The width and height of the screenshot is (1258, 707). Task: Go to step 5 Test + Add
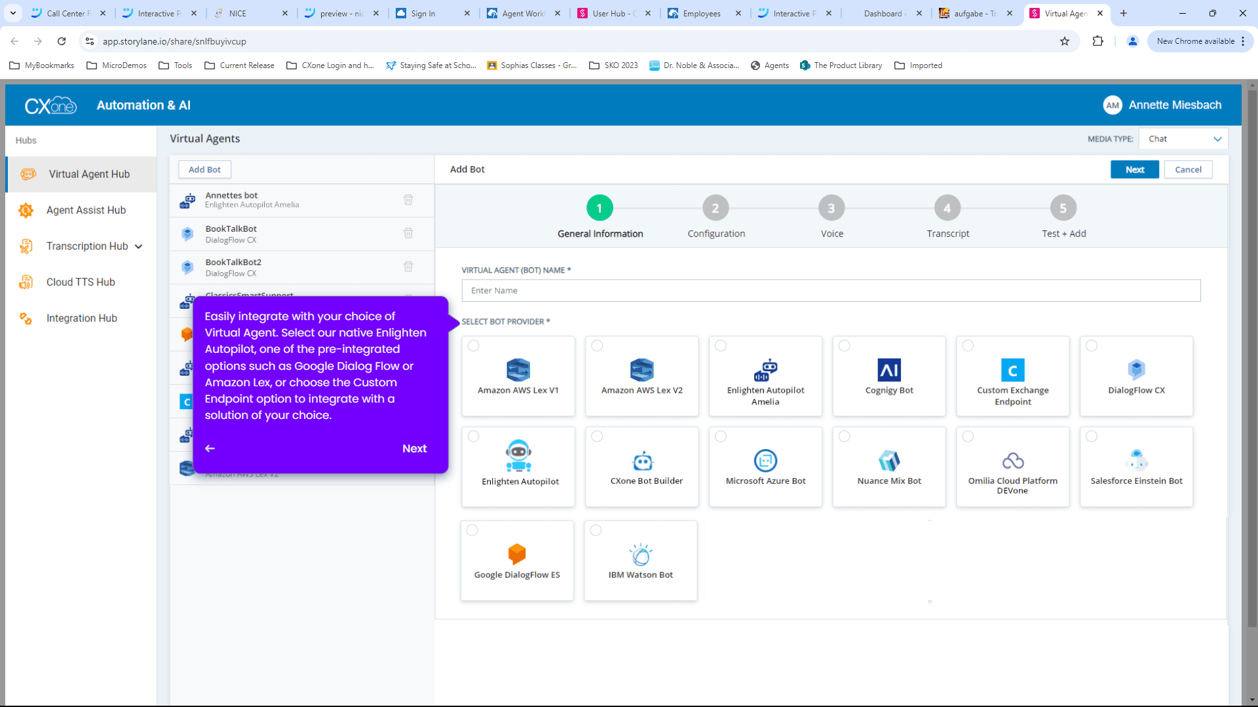[1063, 208]
